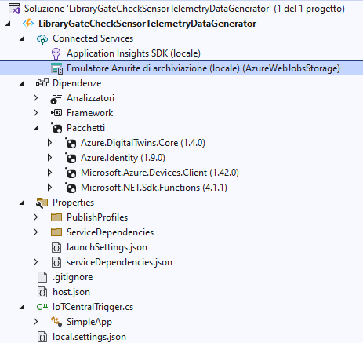Screen dimensions: 363x343
Task: Click the Azurite storage emulator icon
Action: [x=56, y=68]
